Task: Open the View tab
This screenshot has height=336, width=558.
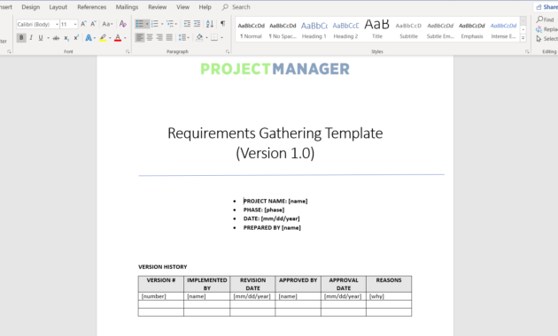Action: pos(183,7)
